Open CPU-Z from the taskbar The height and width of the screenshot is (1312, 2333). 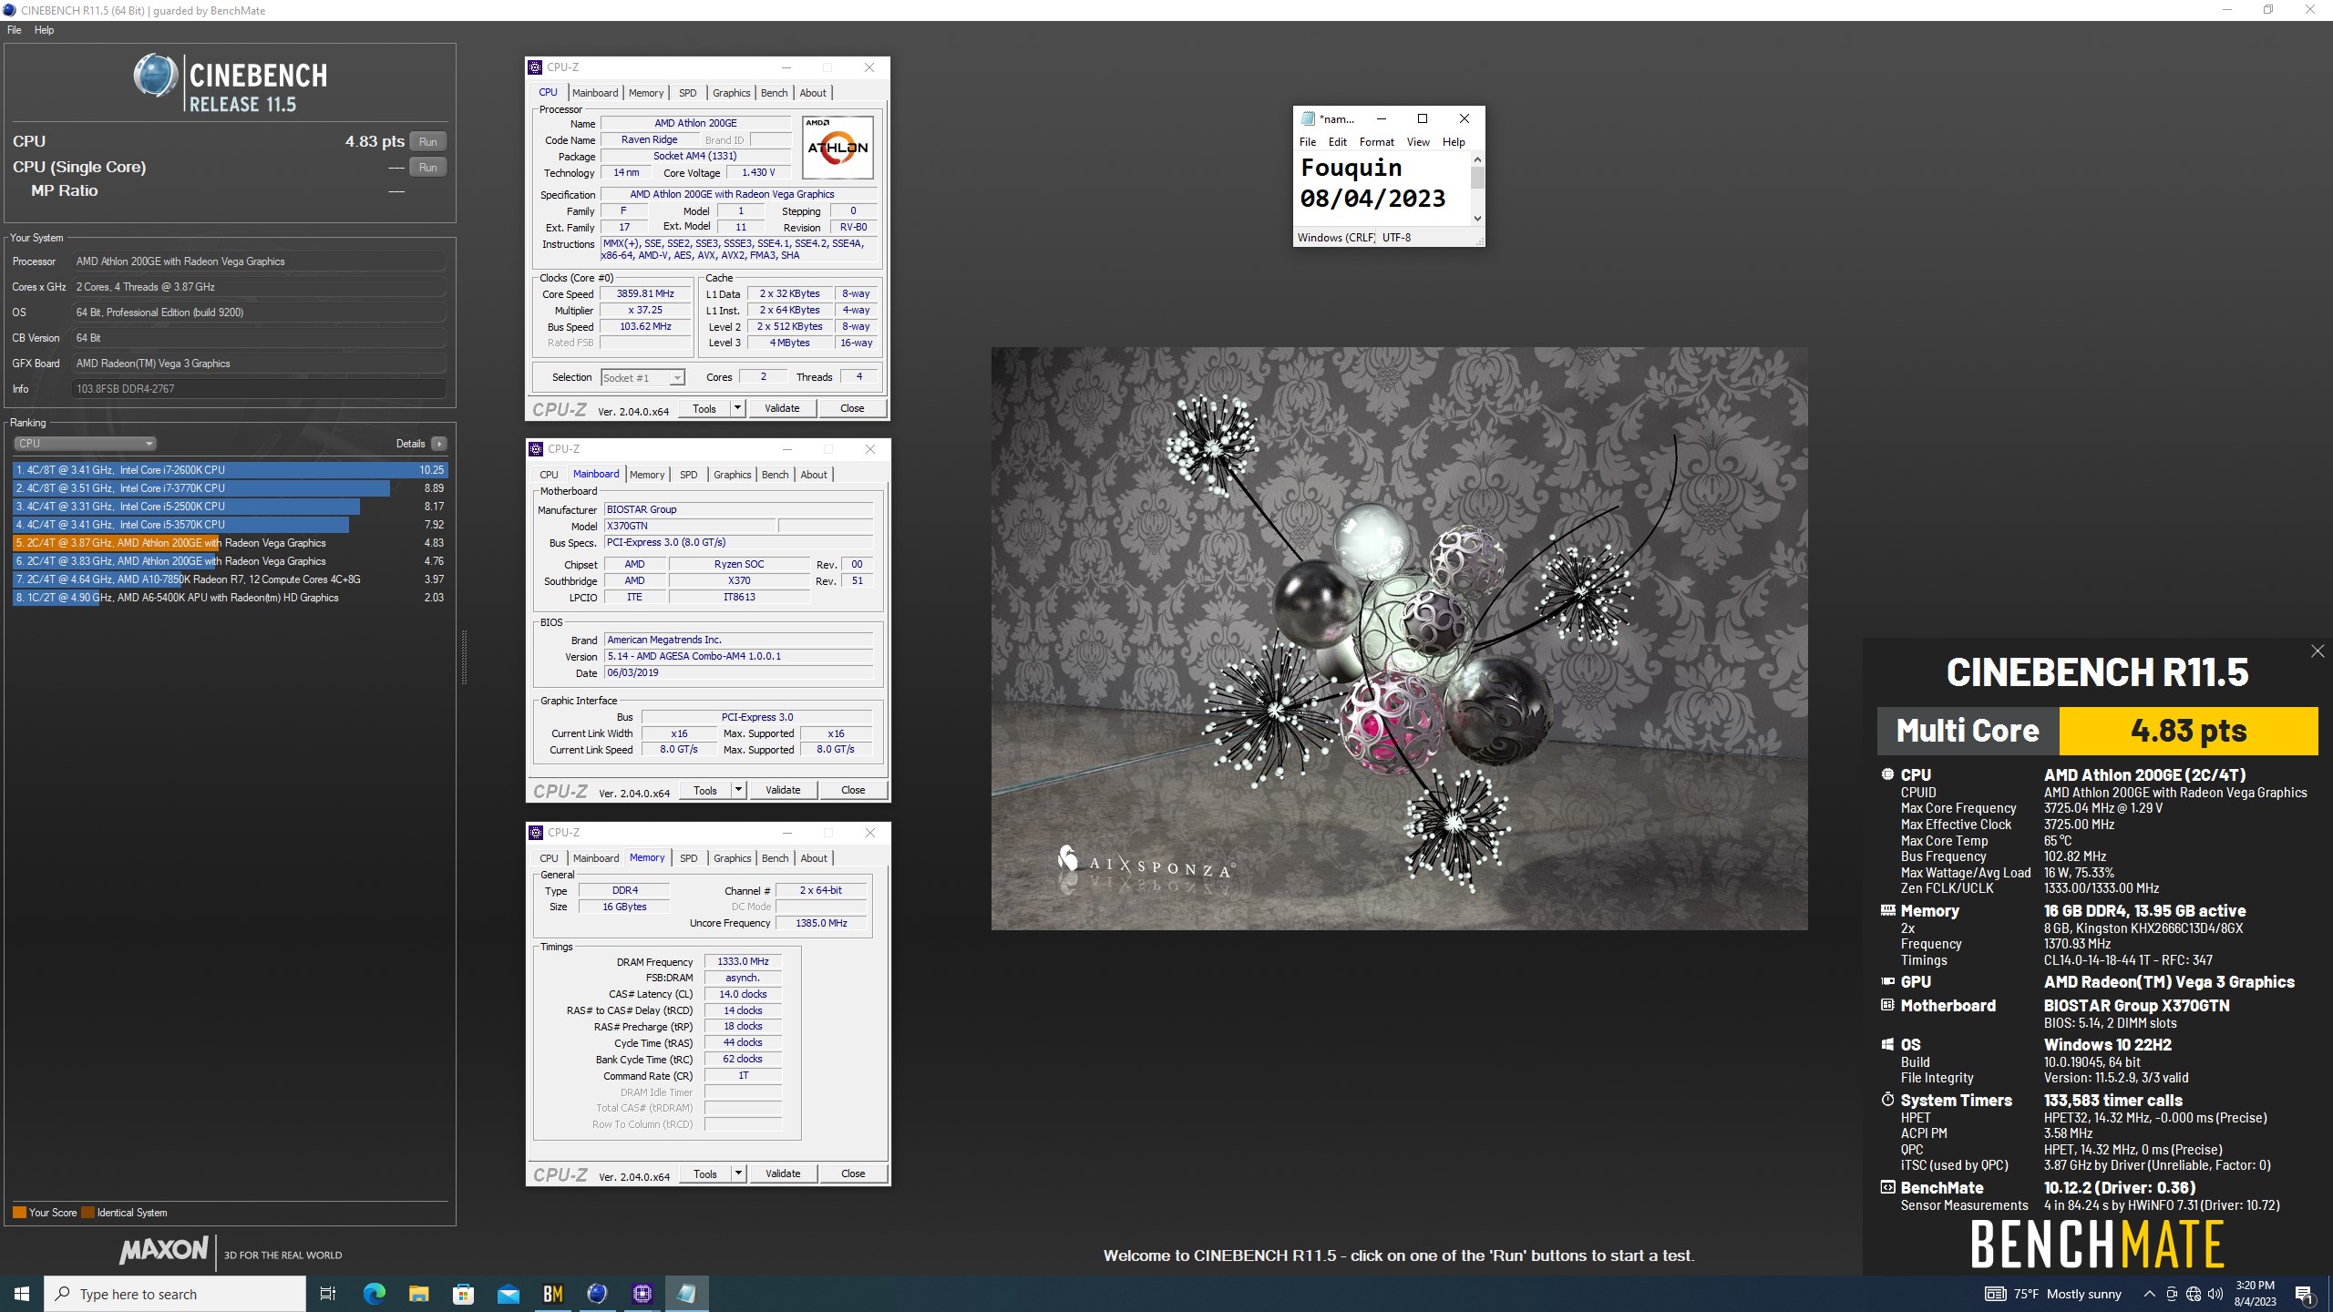coord(642,1294)
